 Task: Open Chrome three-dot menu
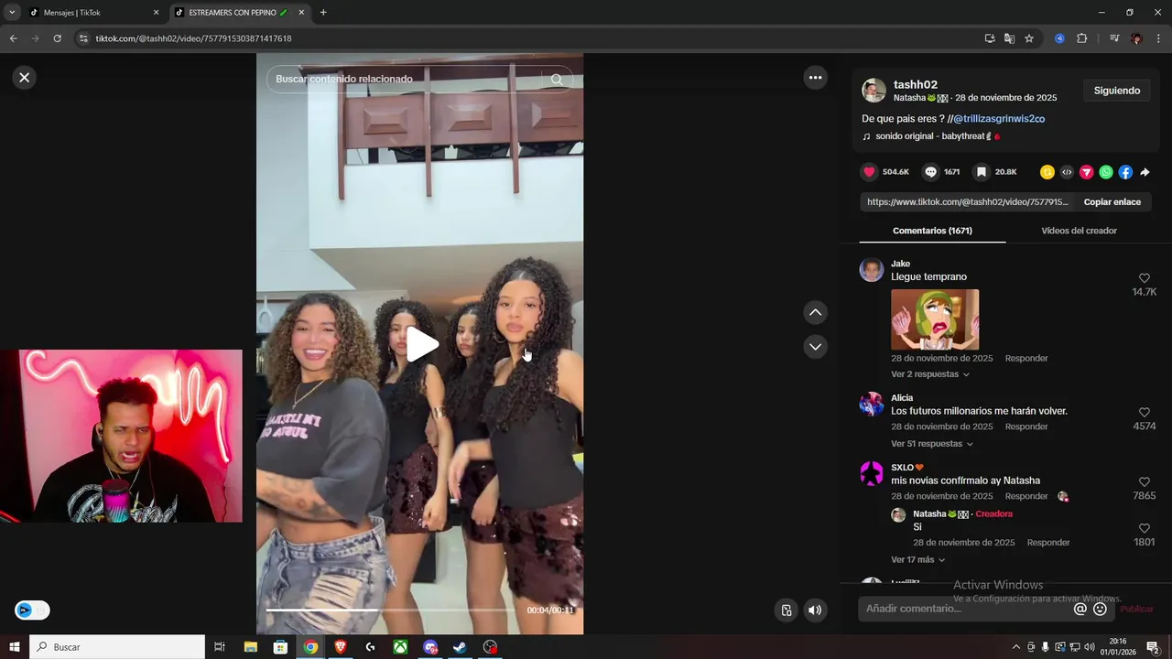[1159, 38]
